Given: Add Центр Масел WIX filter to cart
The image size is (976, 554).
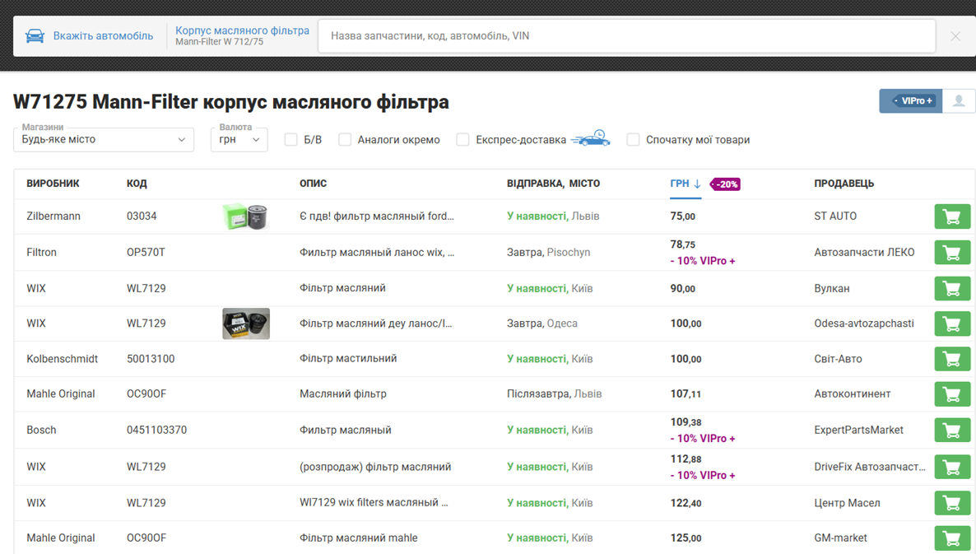Looking at the screenshot, I should click(952, 503).
